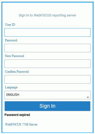The width and height of the screenshot is (95, 134).
Task: Click the Sign in to WebFOCUS heading
Action: click(47, 15)
